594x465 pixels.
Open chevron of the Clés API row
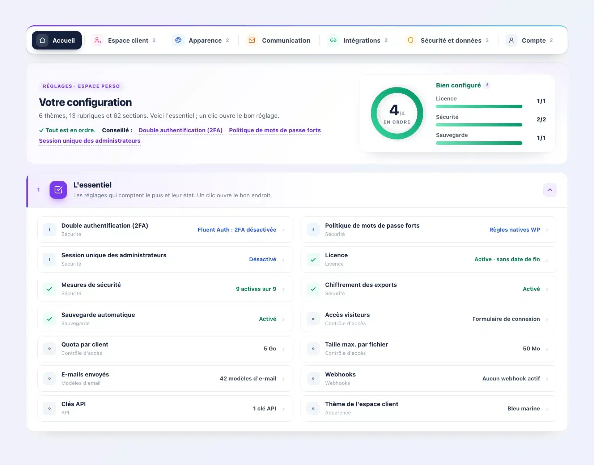pyautogui.click(x=283, y=409)
